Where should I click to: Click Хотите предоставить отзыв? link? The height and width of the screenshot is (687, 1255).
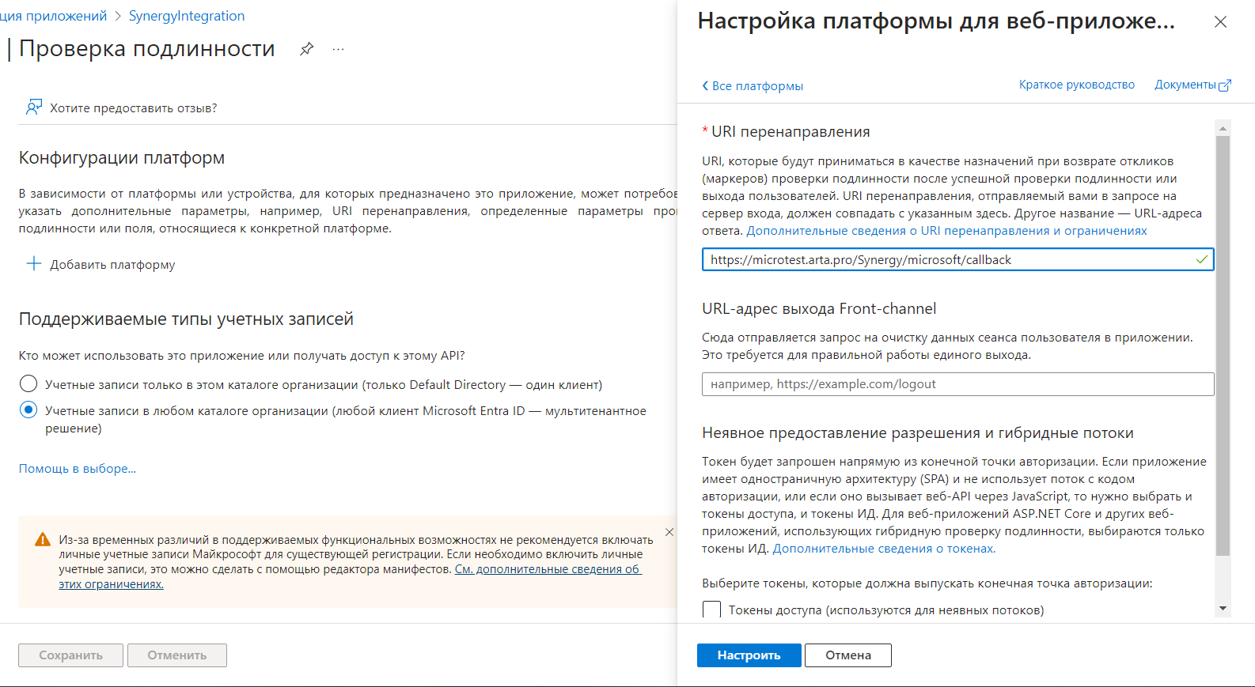coord(134,108)
